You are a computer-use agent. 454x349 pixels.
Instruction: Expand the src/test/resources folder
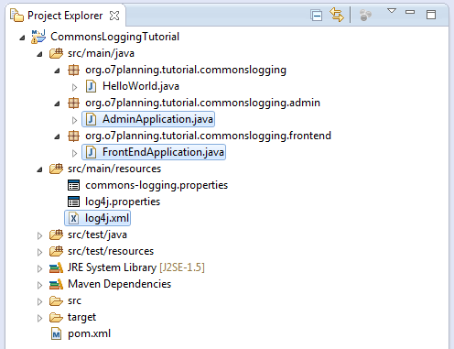(39, 252)
